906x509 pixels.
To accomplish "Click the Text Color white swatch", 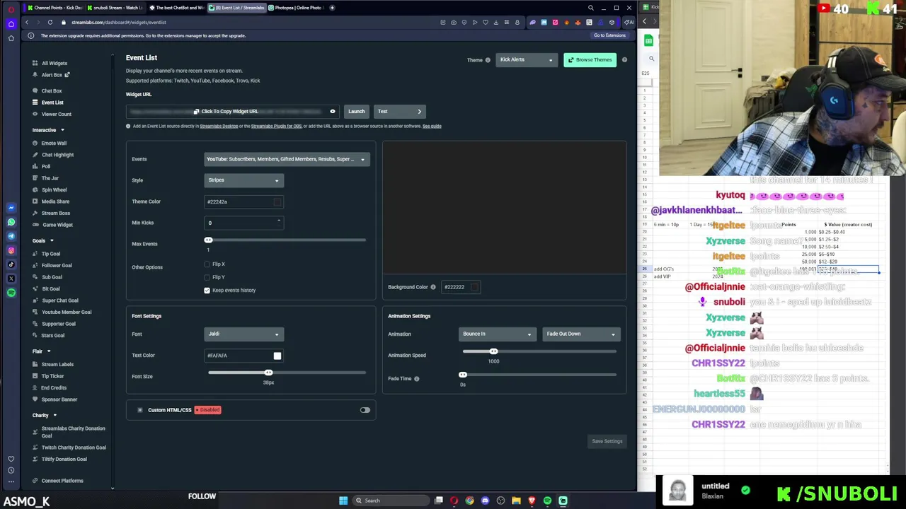I will click(277, 356).
